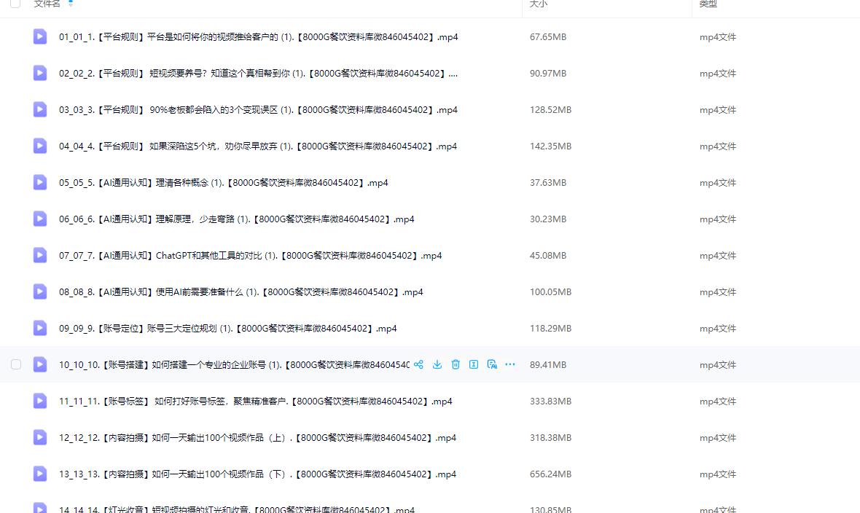Toggle the sort arrow next to 文件名
This screenshot has width=860, height=513.
point(71,4)
